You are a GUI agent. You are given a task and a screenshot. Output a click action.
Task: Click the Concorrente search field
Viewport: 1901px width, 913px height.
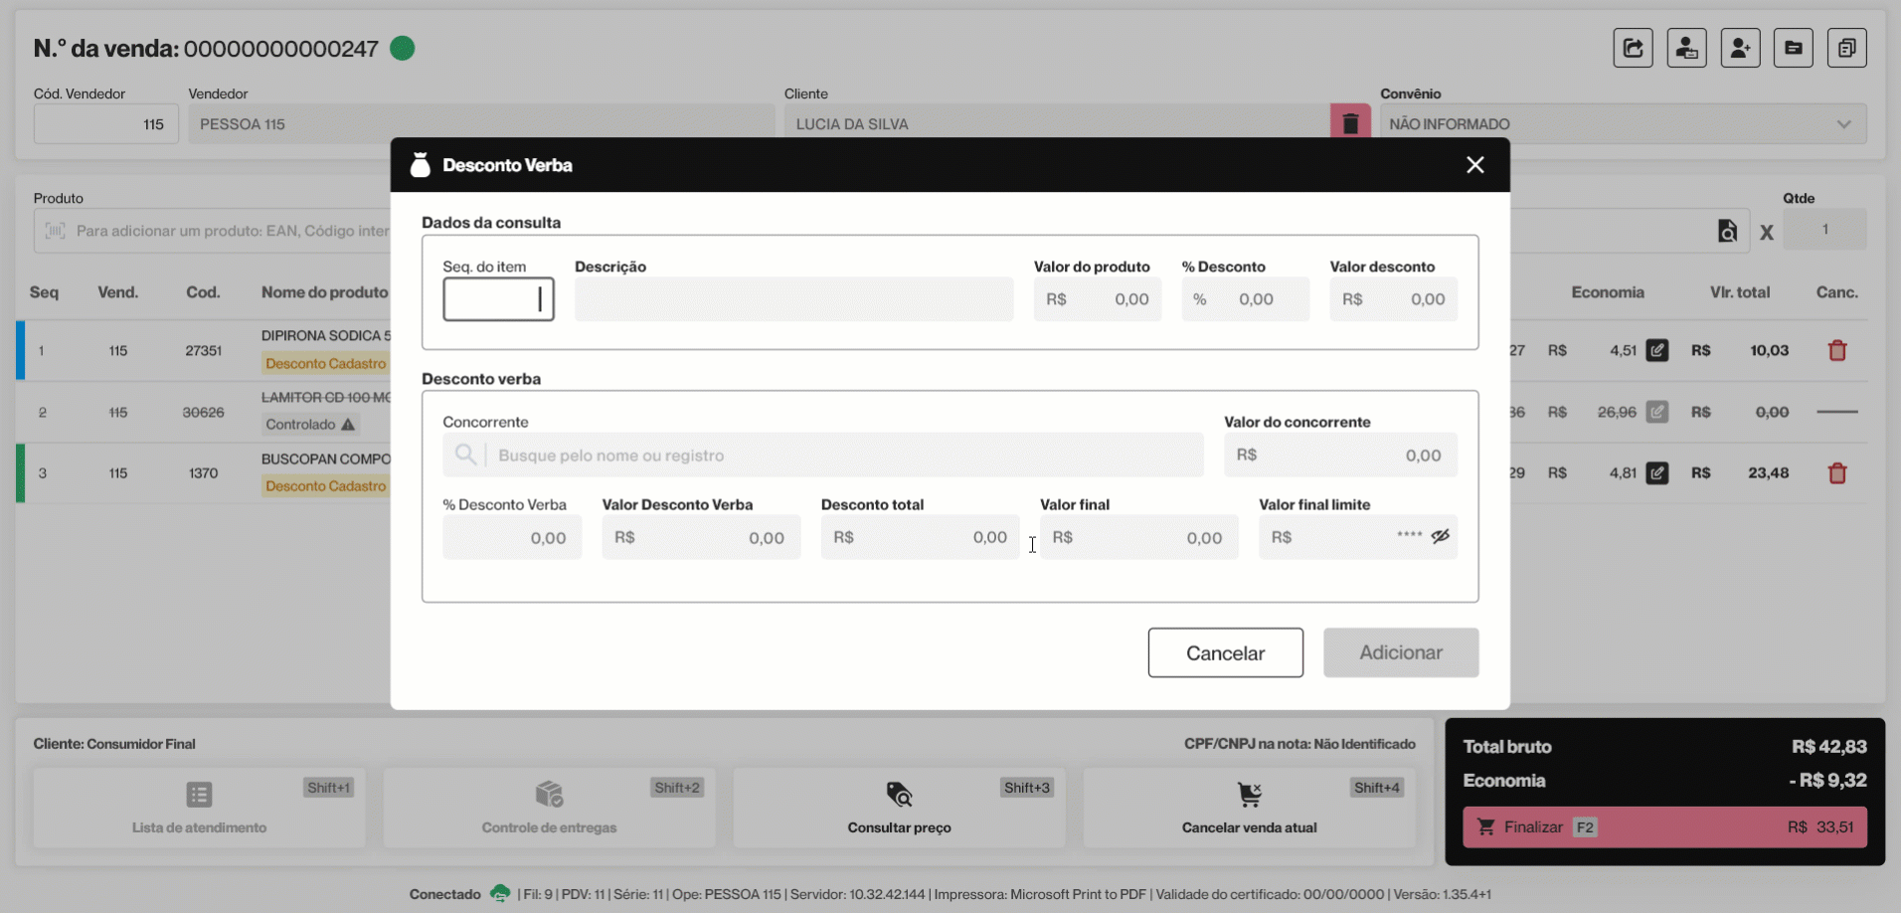point(845,456)
